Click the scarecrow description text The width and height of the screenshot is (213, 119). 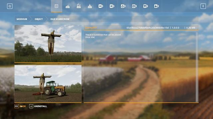coord(103,35)
